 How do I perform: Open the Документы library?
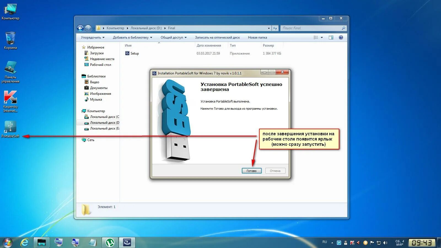pyautogui.click(x=99, y=88)
